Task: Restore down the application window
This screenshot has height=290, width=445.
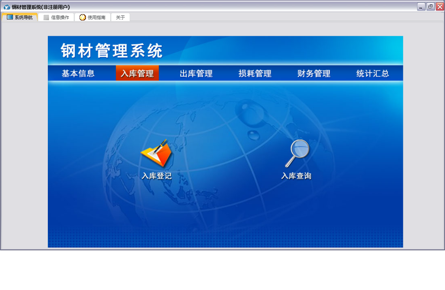Action: click(430, 6)
